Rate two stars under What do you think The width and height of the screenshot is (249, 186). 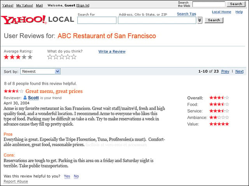56,57
